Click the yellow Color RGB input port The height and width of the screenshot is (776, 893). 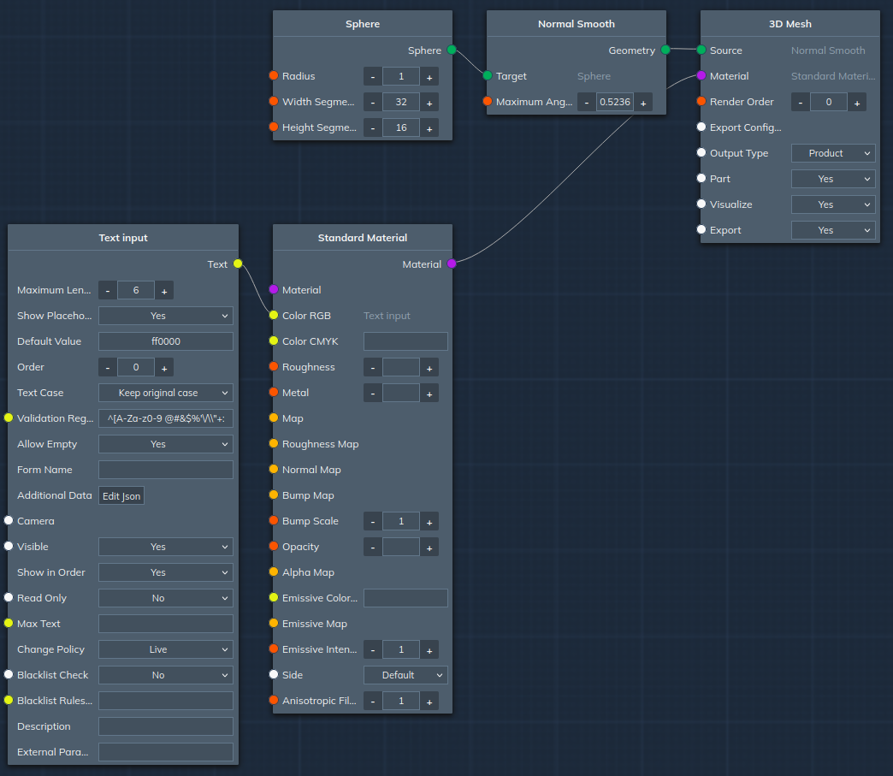274,316
